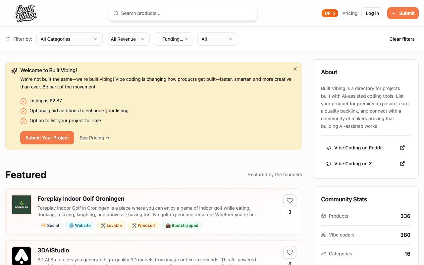Viewport: 424px width, 265px height.
Task: Click the Featured heading
Action: click(26, 175)
